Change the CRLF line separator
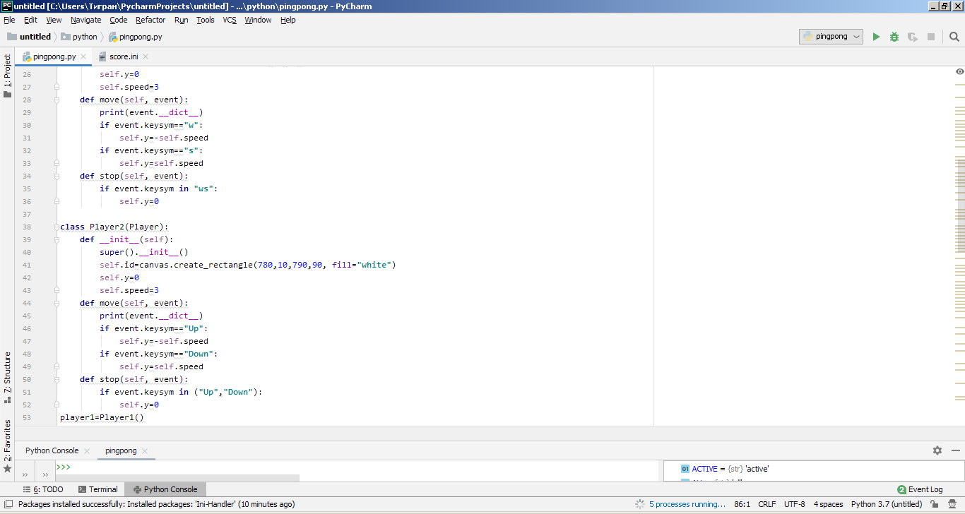The image size is (965, 514). pyautogui.click(x=766, y=504)
